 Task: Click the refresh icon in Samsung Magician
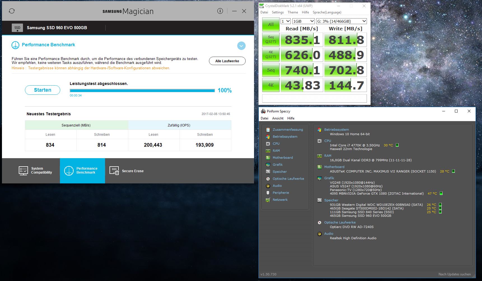12,11
